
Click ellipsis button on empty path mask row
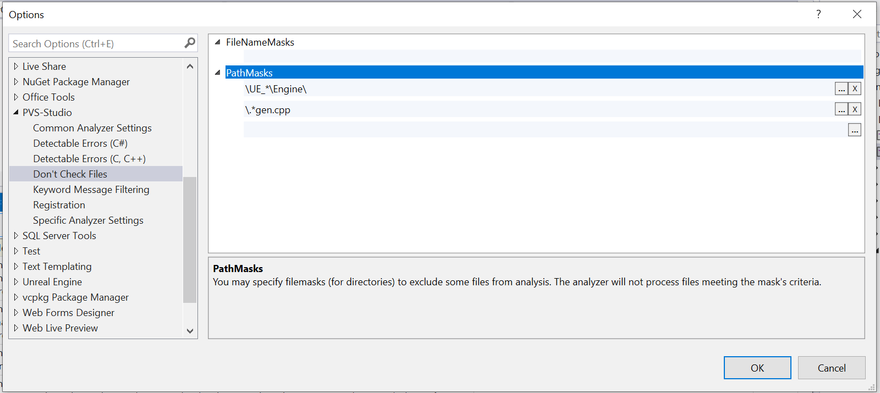tap(854, 130)
